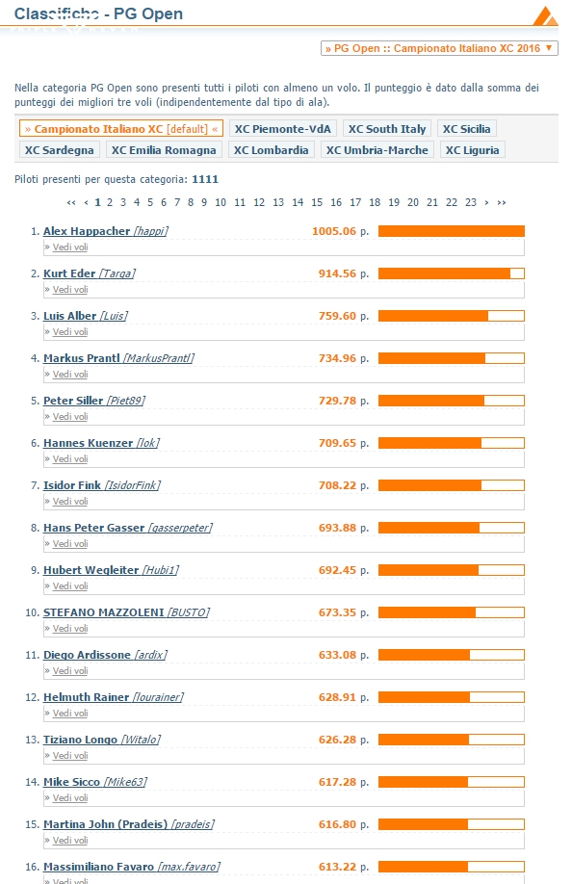The width and height of the screenshot is (572, 884).
Task: Go to previous page arrow
Action: click(87, 202)
